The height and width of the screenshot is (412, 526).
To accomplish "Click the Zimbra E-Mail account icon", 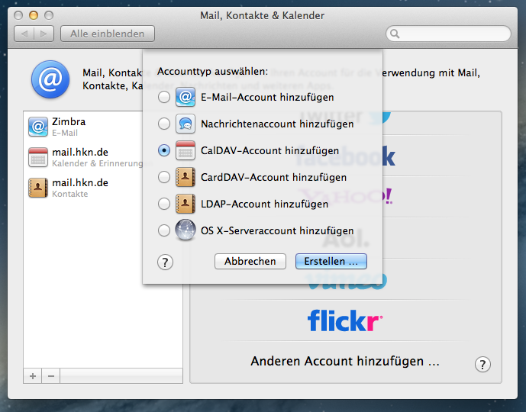I will point(38,127).
